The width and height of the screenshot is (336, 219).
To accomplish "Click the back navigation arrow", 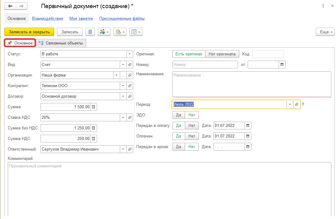I will click(x=10, y=6).
